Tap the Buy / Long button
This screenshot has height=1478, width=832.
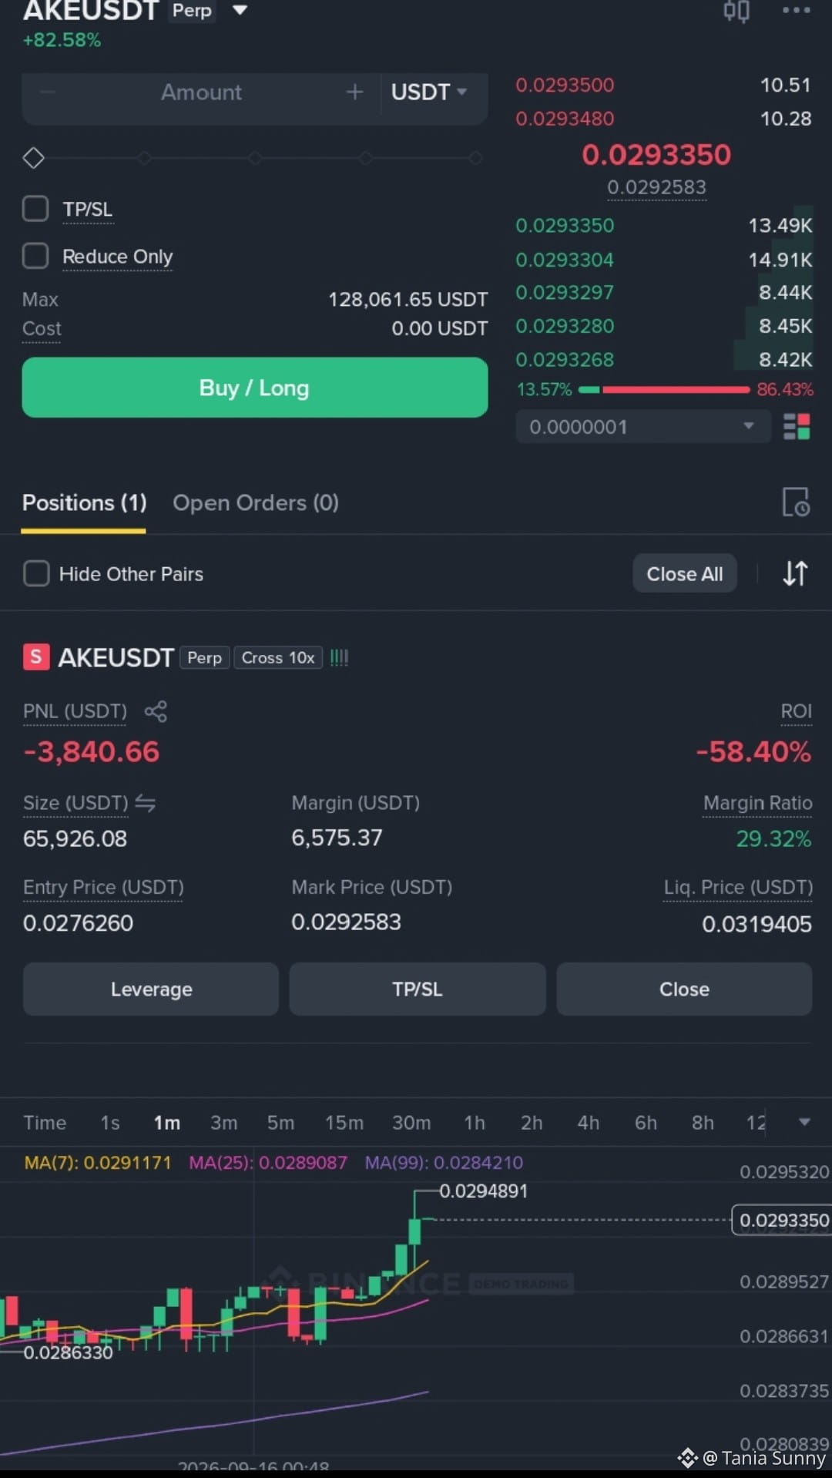point(255,388)
